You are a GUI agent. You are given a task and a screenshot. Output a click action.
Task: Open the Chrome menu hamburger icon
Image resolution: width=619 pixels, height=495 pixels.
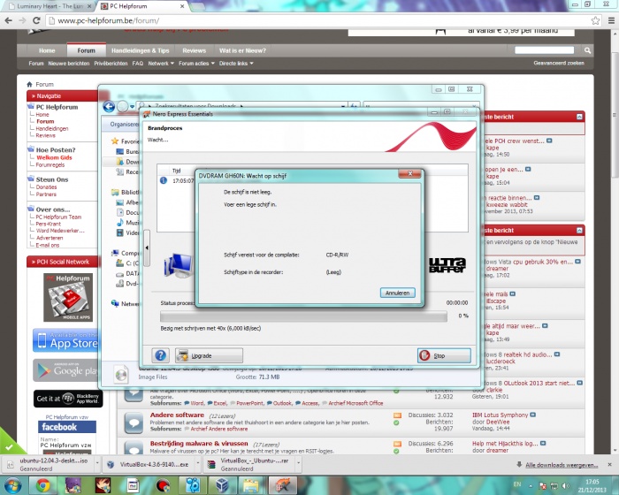[x=611, y=20]
